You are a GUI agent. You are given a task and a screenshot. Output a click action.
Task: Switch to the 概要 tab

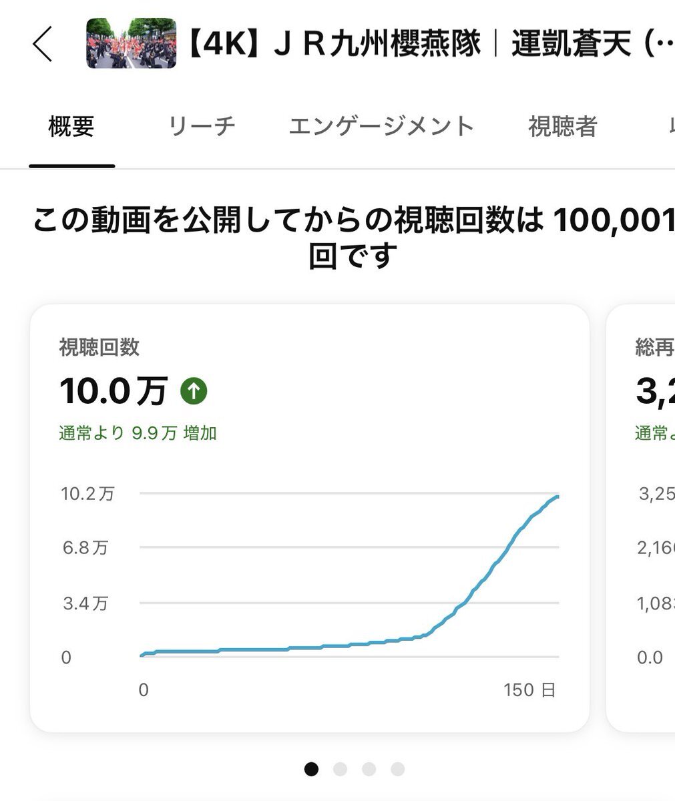pos(71,126)
